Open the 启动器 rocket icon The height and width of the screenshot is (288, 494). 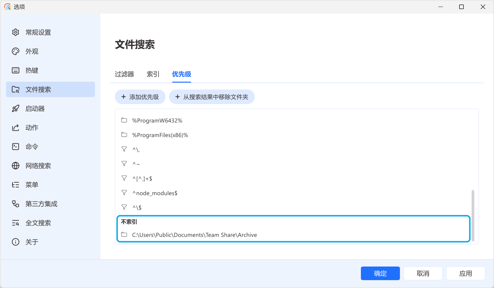[x=15, y=109]
